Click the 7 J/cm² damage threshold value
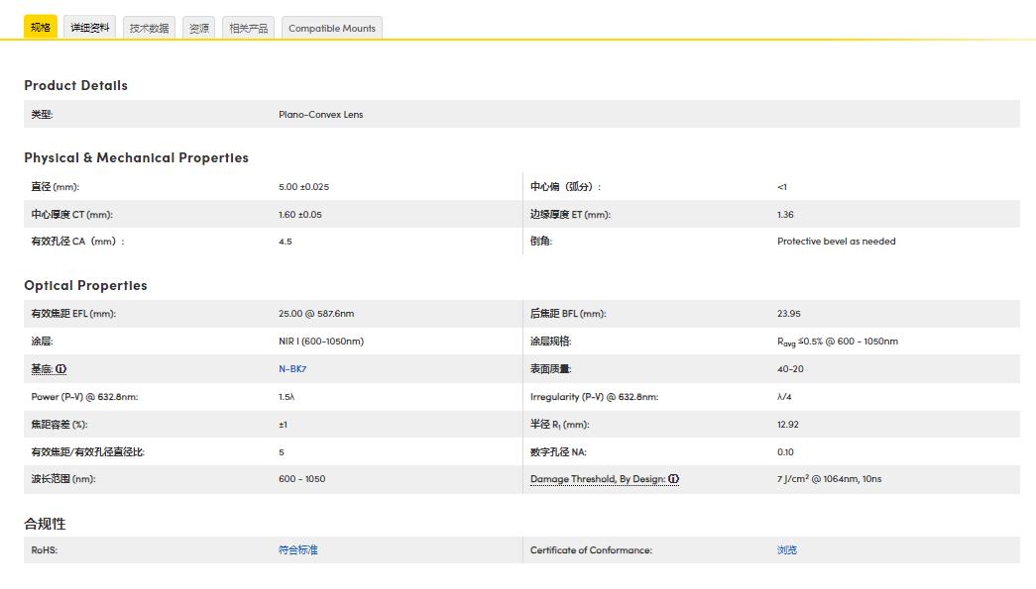 pos(829,479)
